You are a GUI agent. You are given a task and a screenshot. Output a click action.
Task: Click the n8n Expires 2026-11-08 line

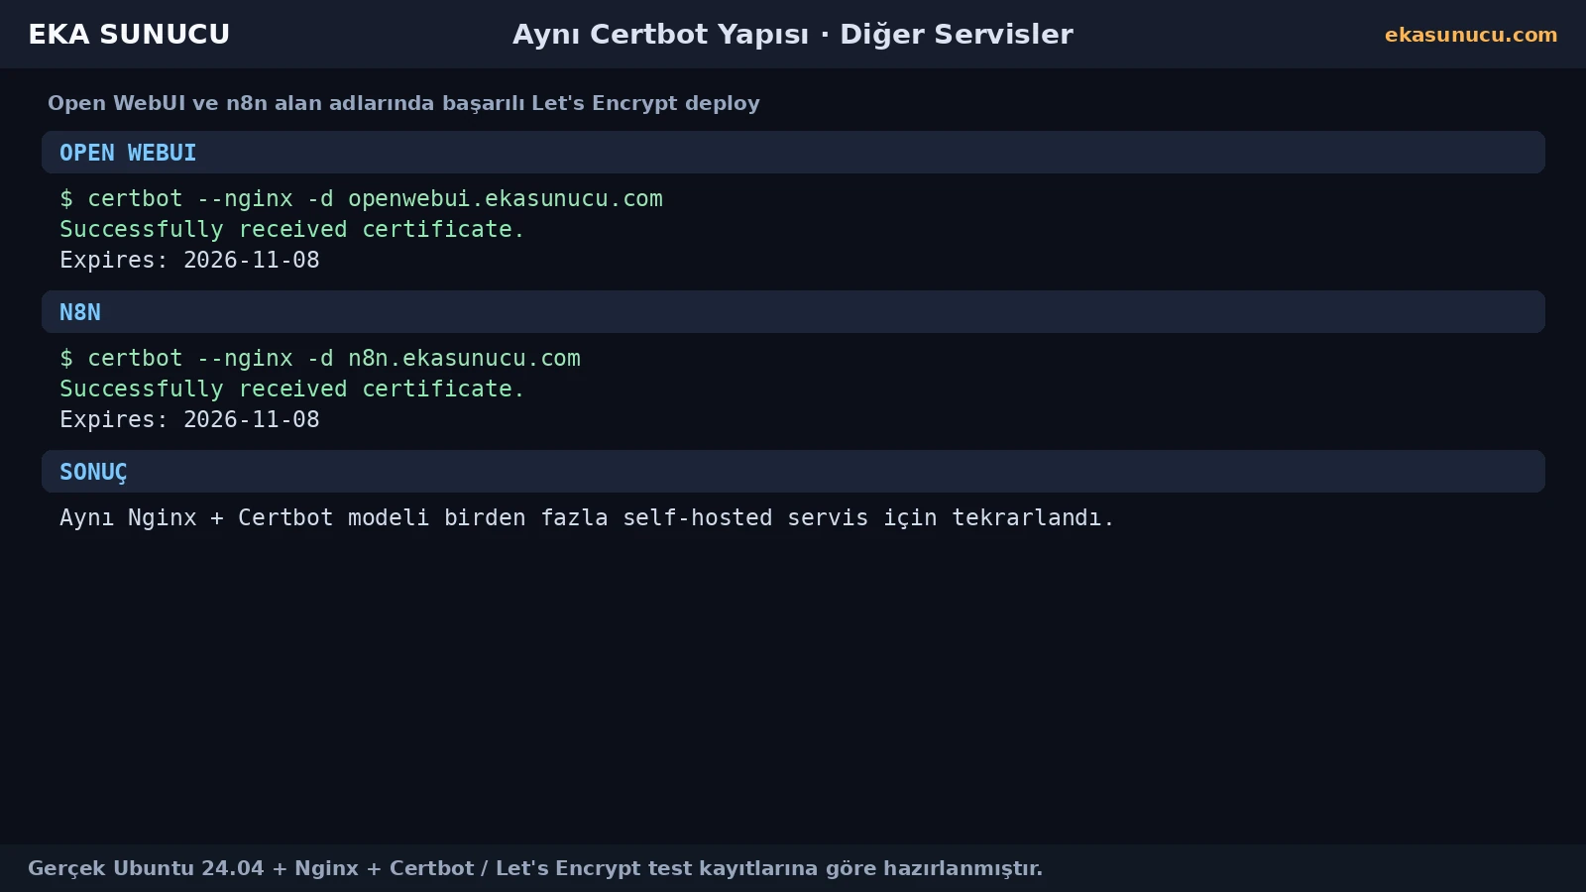189,420
